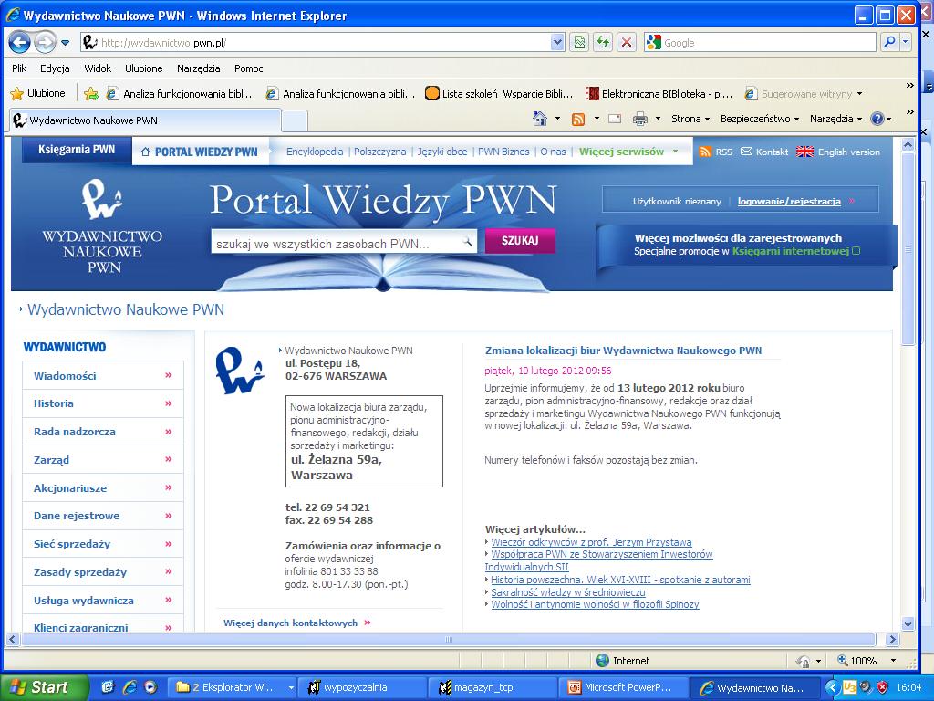Click the logowanie/rejestracja link
The image size is (934, 701).
coord(789,202)
